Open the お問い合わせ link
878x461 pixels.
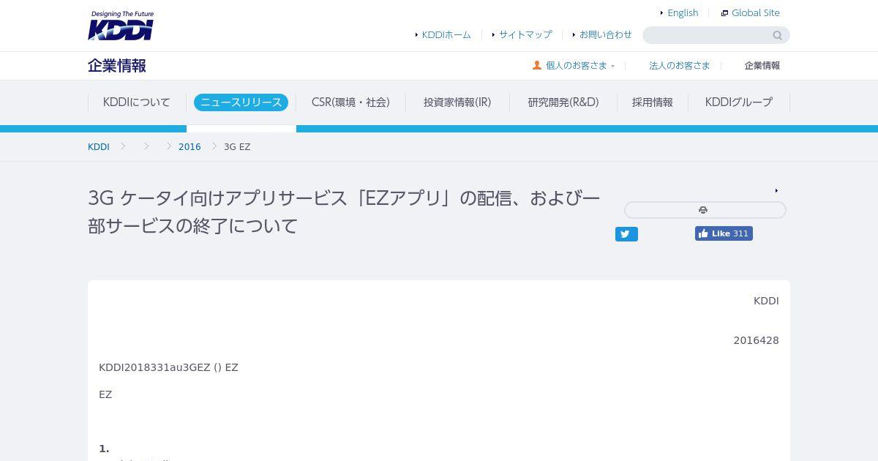[x=606, y=34]
